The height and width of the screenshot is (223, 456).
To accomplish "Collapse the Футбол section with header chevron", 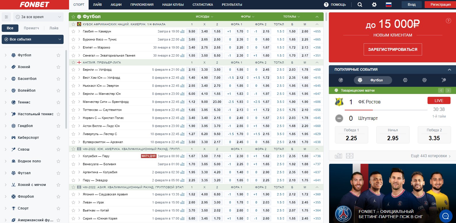I will [317, 17].
